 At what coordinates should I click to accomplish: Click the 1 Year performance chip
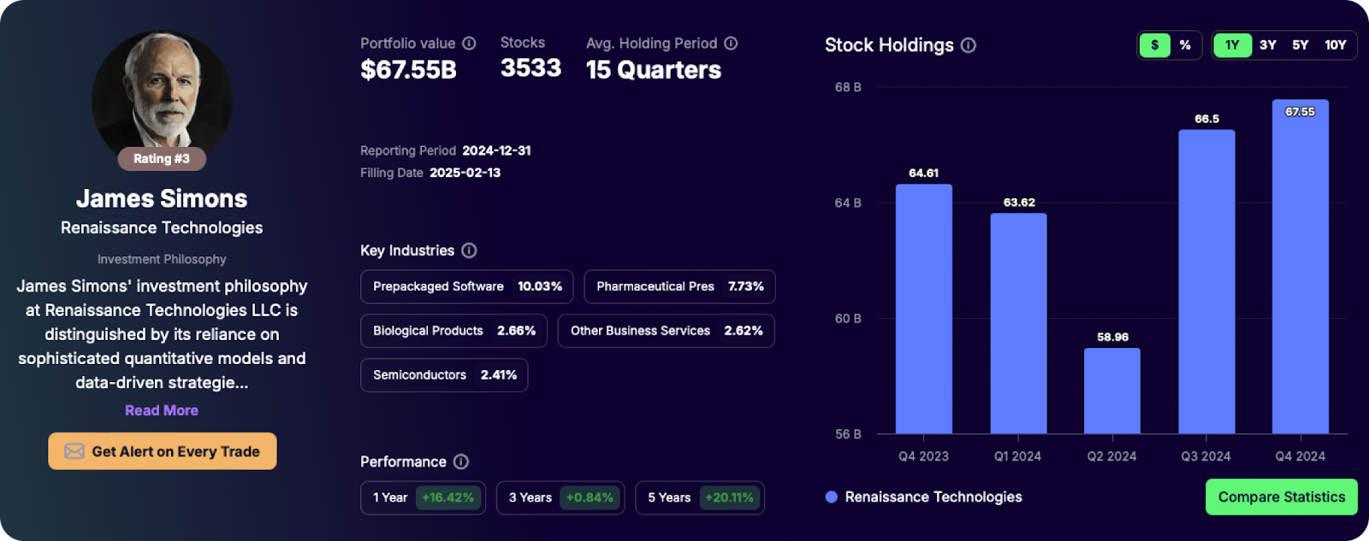424,497
